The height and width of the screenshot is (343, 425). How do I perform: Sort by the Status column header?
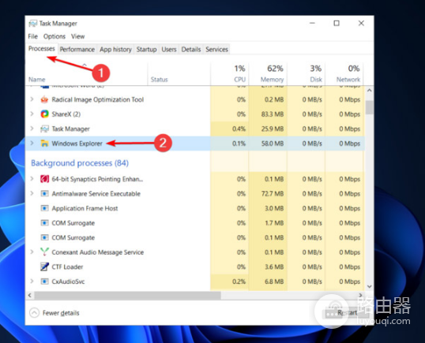tap(179, 74)
